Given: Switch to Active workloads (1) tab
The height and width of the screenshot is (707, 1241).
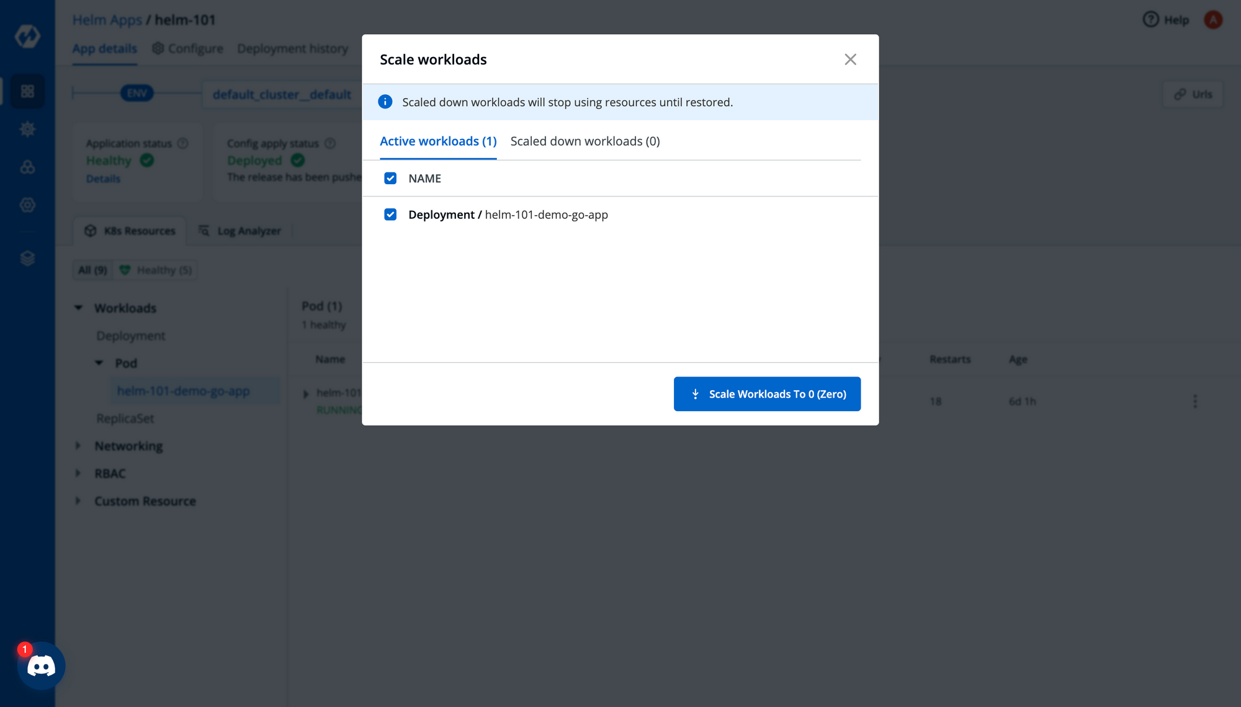Looking at the screenshot, I should [x=438, y=141].
